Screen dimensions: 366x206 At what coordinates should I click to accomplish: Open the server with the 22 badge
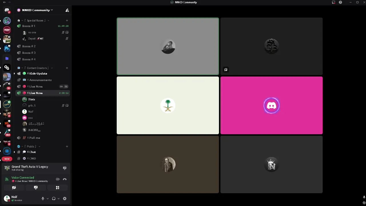(x=7, y=123)
